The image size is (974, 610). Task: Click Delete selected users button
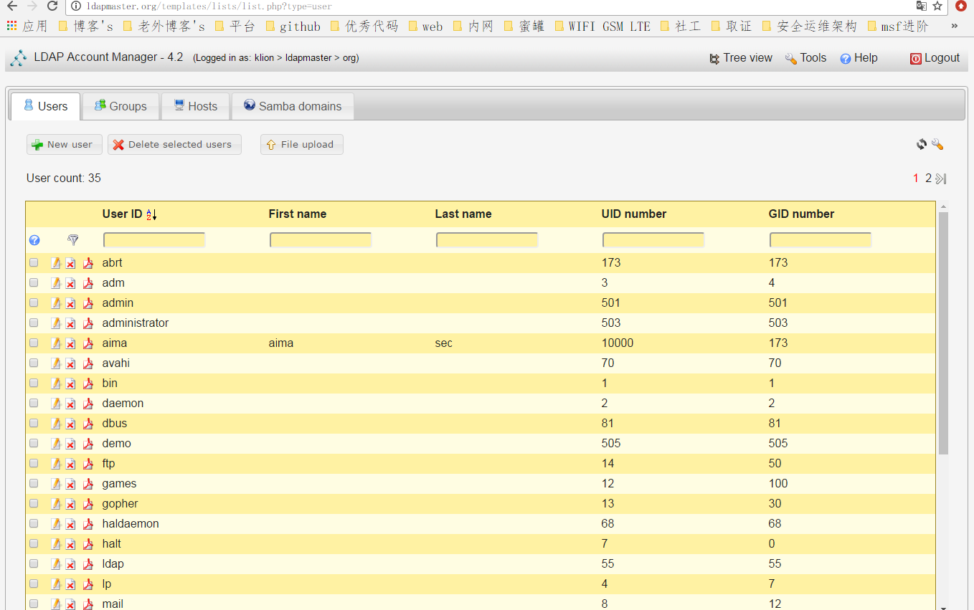tap(174, 145)
